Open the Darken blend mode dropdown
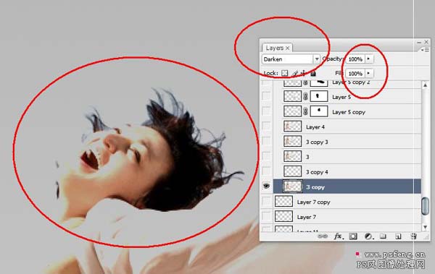435x274 pixels. [317, 59]
